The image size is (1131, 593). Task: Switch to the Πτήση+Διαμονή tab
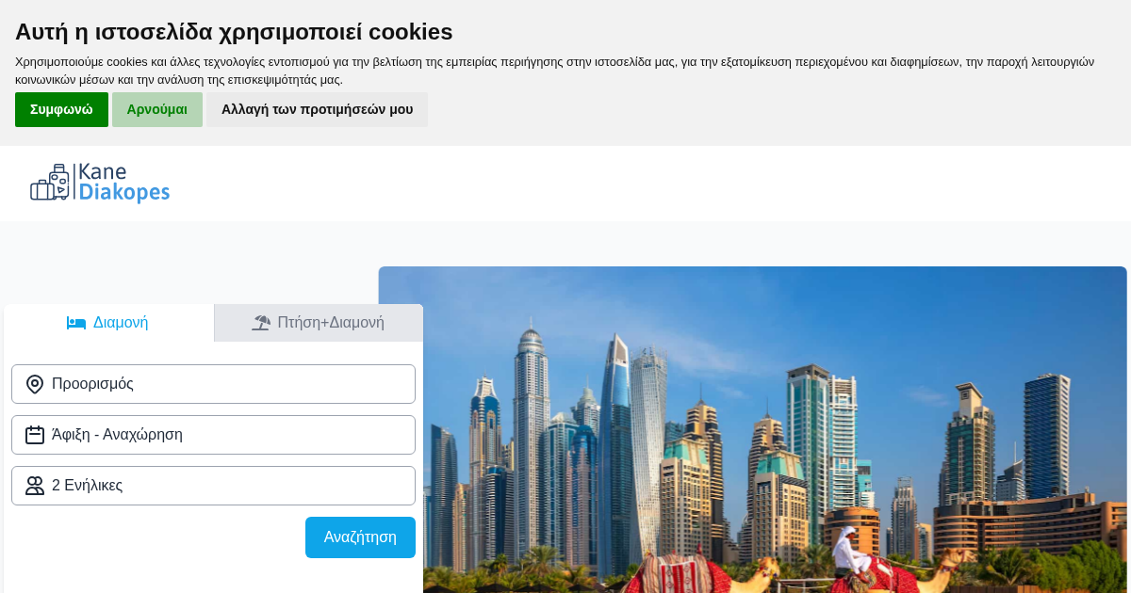[319, 323]
